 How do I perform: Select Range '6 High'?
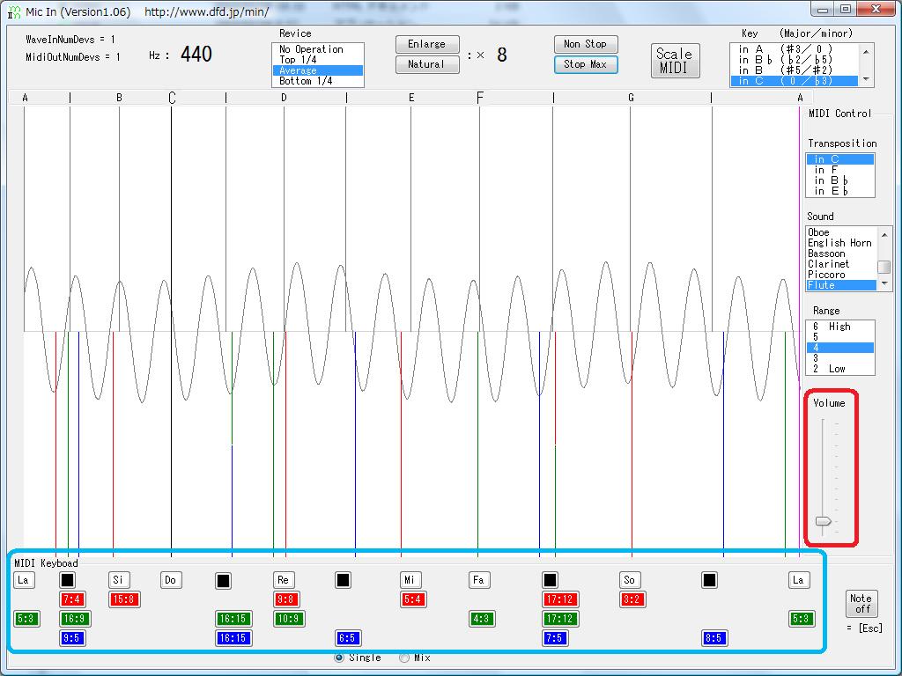839,327
